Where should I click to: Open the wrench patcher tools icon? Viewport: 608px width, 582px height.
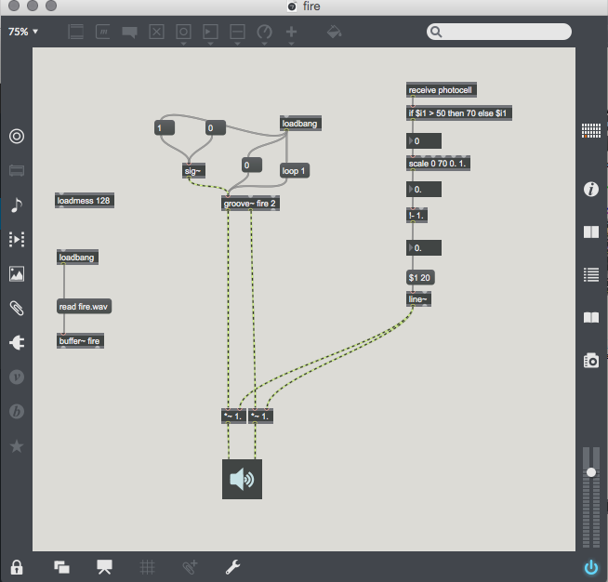click(232, 567)
